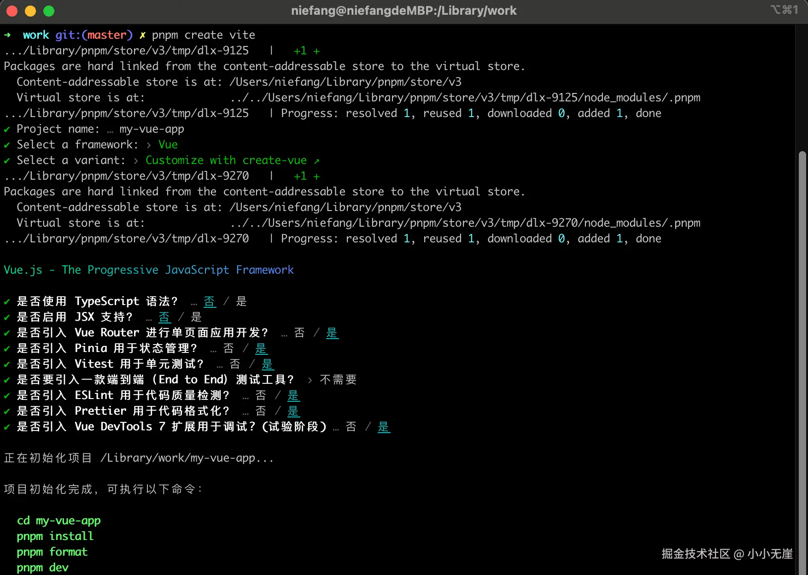Click the "pnpm install" command
The height and width of the screenshot is (575, 808).
[x=55, y=536]
